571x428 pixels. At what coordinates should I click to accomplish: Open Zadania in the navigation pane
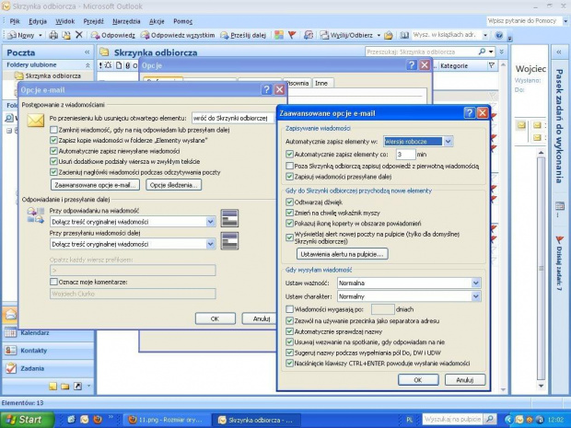pyautogui.click(x=33, y=367)
